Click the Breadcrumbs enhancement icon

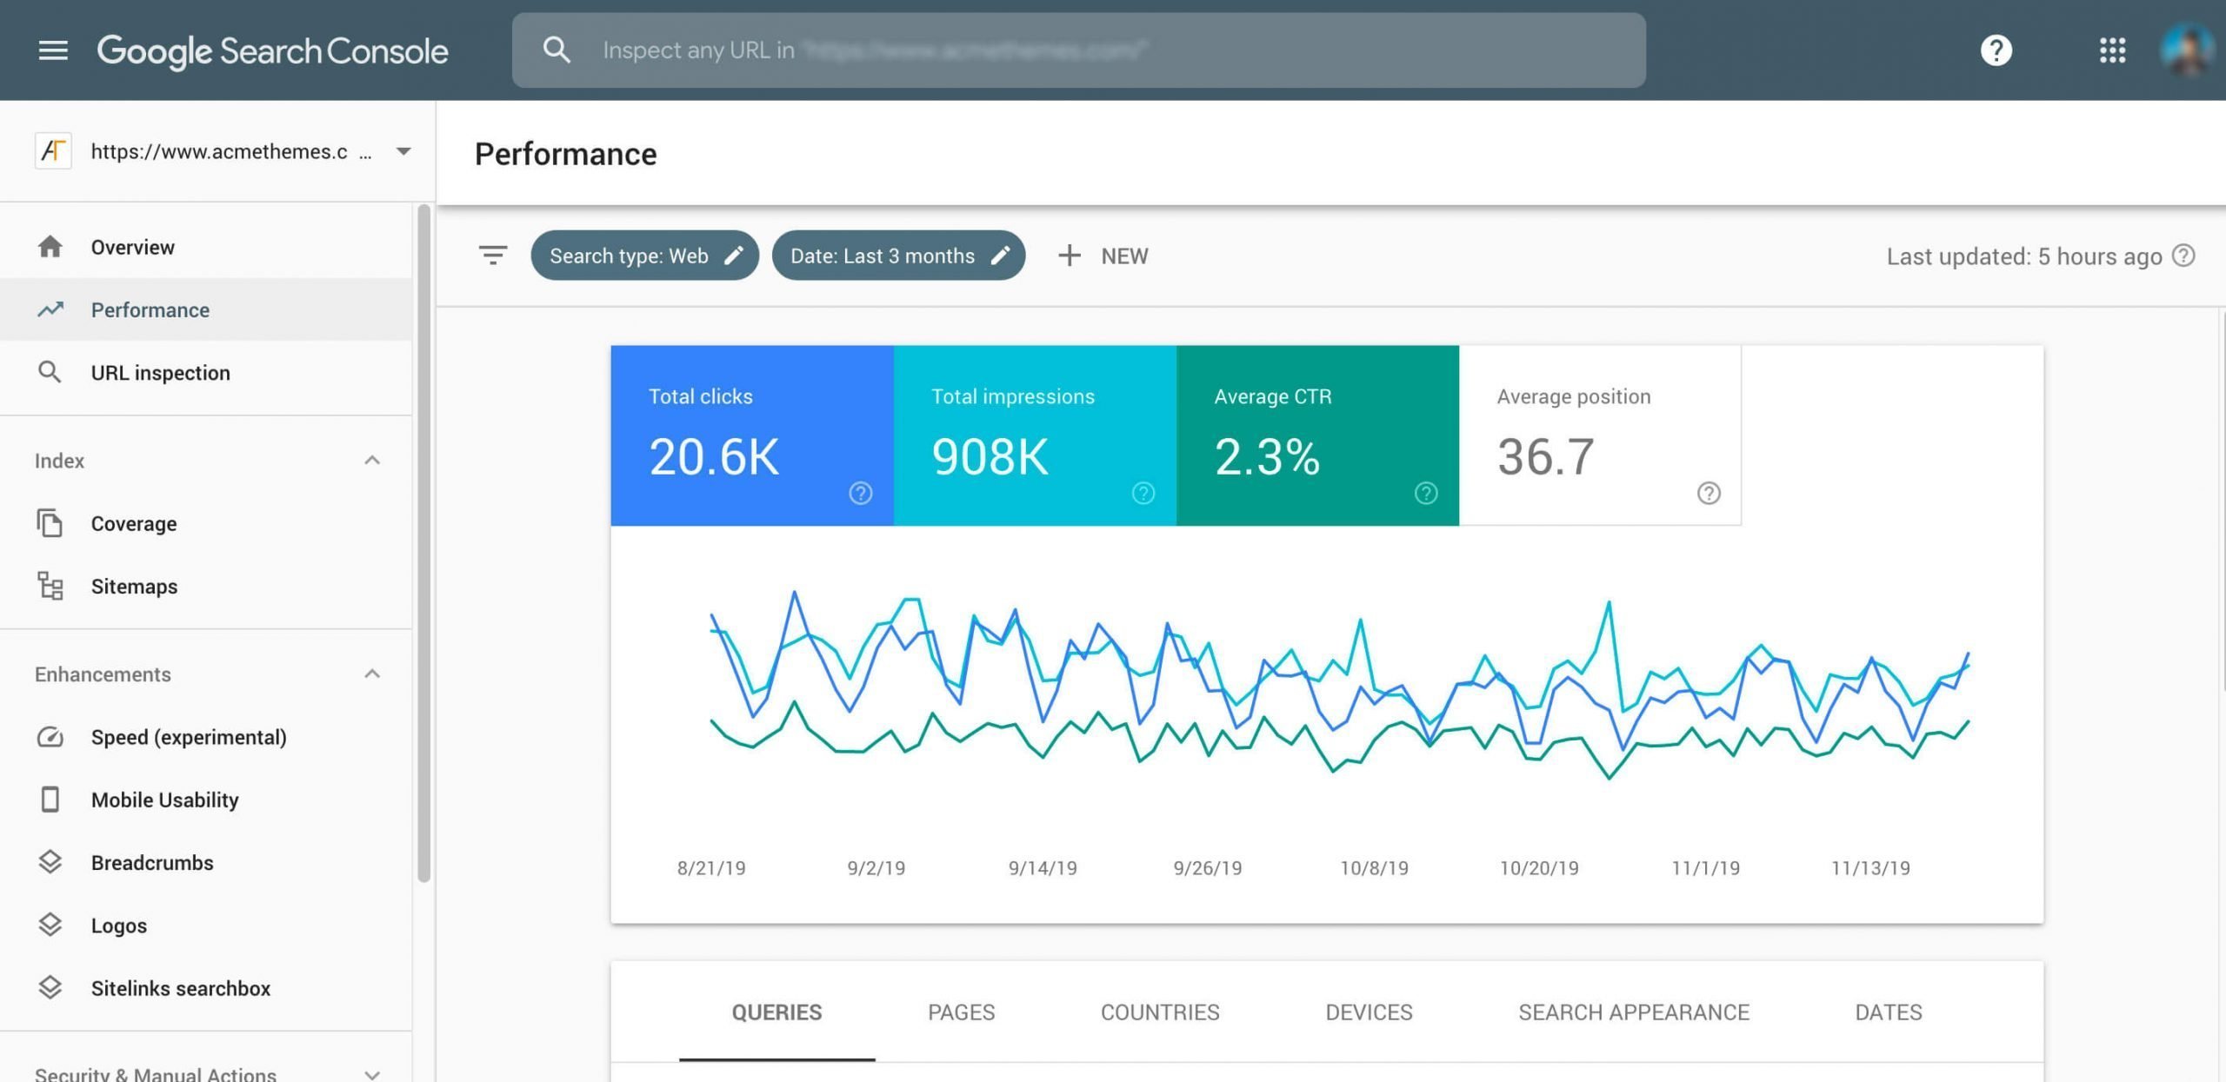49,862
